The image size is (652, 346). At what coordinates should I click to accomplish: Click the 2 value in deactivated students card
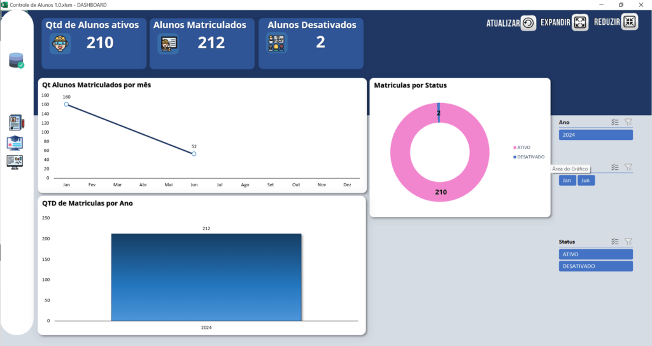coord(320,42)
